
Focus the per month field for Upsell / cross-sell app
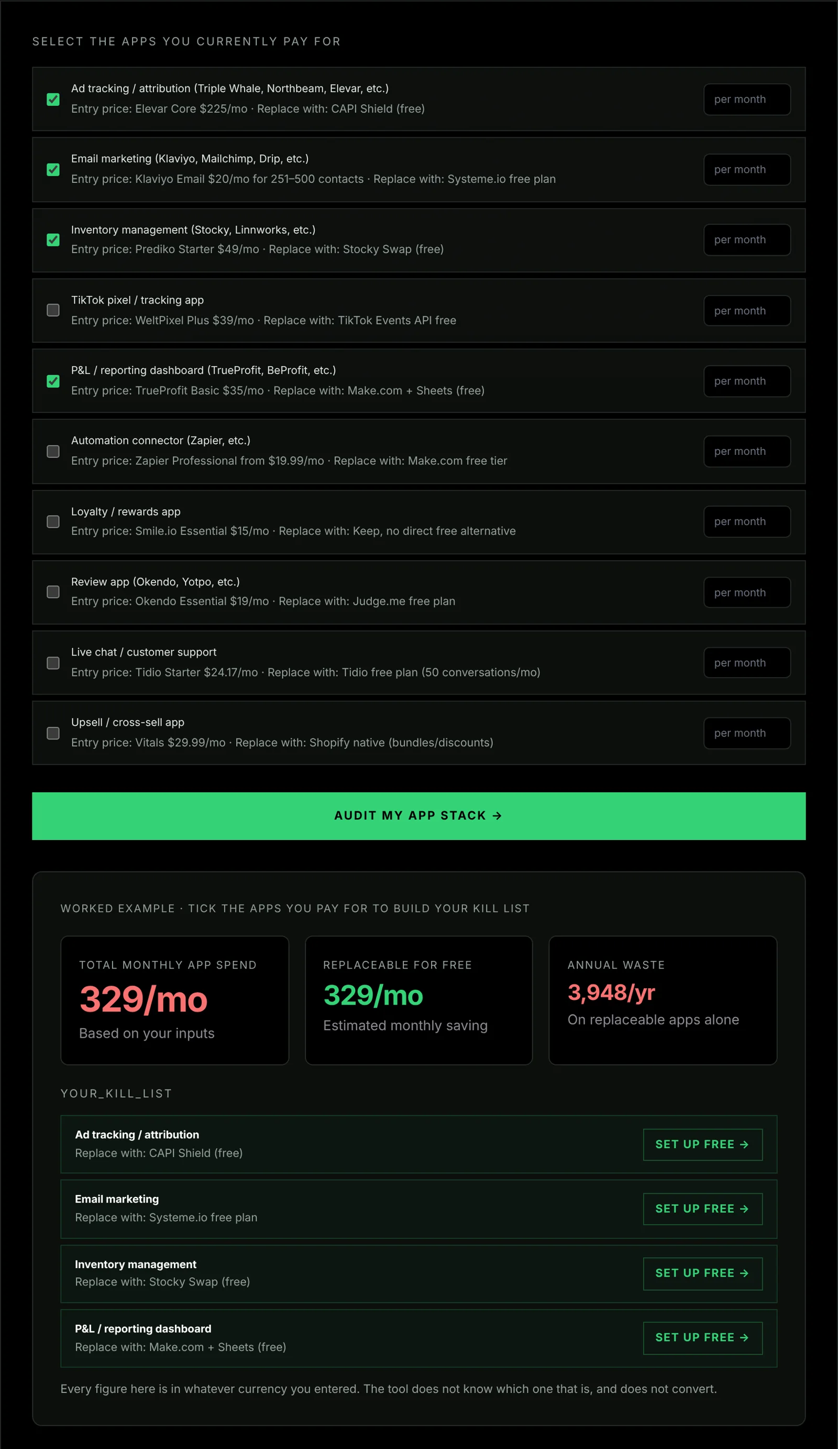pos(747,733)
